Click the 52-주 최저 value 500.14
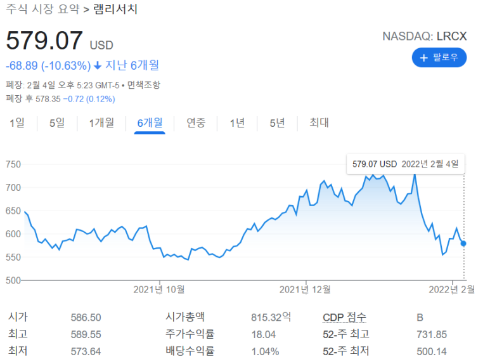 (x=432, y=351)
